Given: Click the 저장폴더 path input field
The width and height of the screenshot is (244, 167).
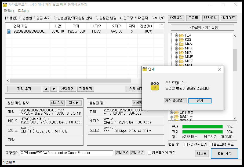Looking at the screenshot, I should [x=66, y=153].
